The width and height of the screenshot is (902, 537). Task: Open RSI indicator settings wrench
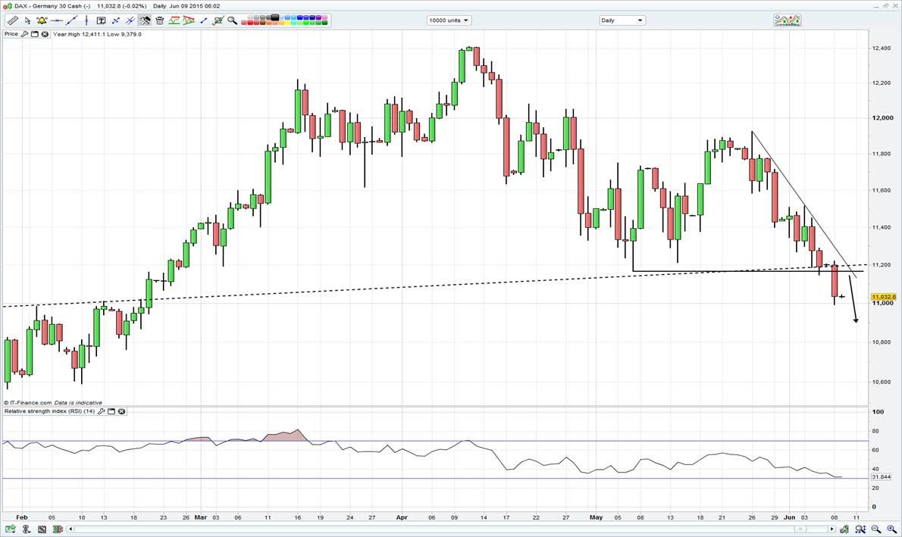(101, 411)
